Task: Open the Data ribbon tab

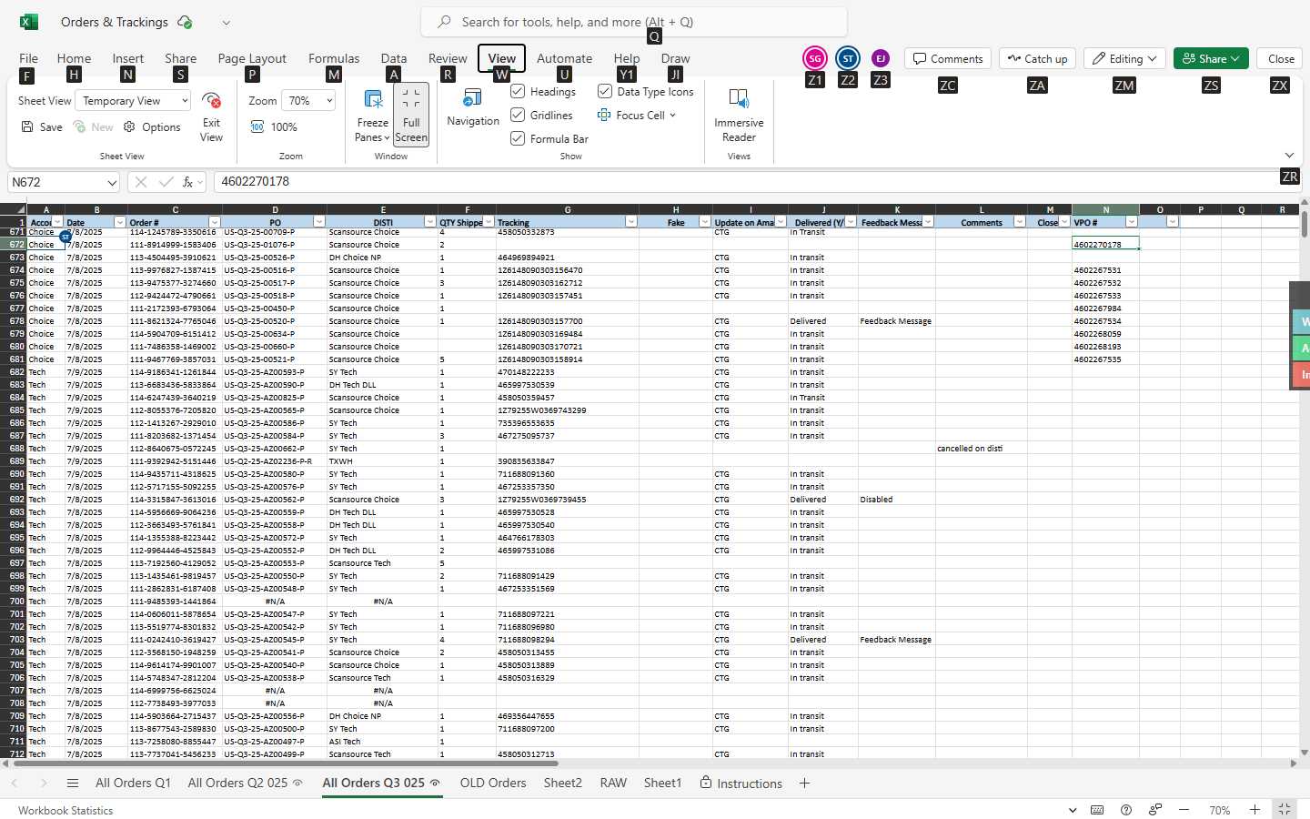Action: (394, 58)
